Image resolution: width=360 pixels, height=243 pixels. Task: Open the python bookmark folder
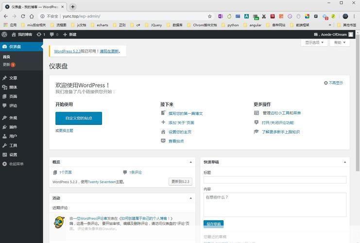click(230, 25)
